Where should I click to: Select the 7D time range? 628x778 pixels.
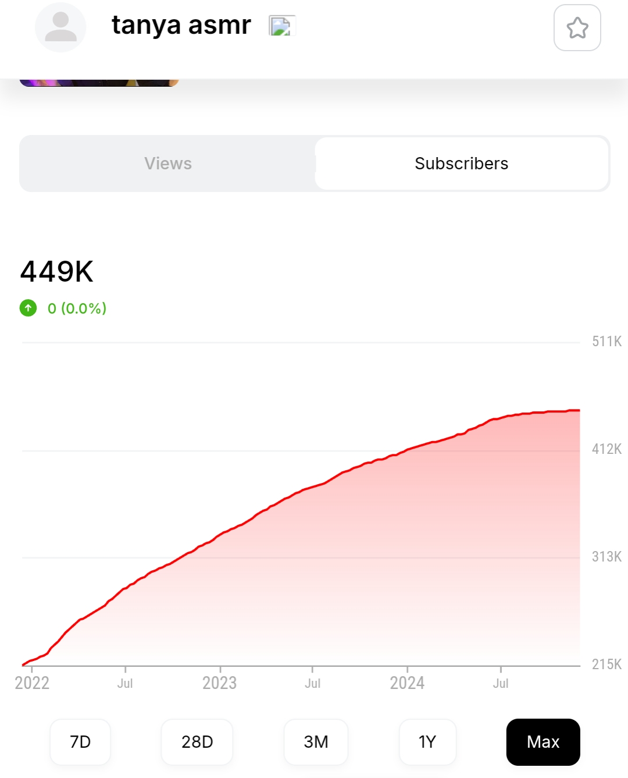[x=80, y=742]
